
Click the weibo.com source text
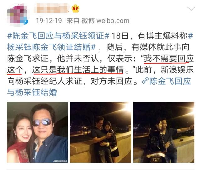(113, 21)
